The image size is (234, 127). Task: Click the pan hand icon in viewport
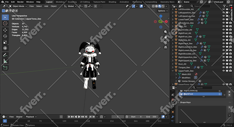[x=166, y=37]
